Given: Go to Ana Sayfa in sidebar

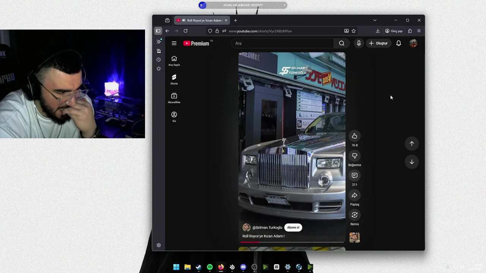Looking at the screenshot, I should pos(174,61).
